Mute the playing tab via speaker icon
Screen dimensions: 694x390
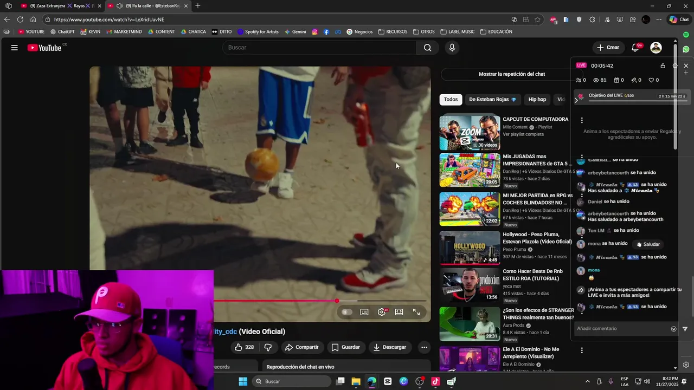pyautogui.click(x=119, y=6)
